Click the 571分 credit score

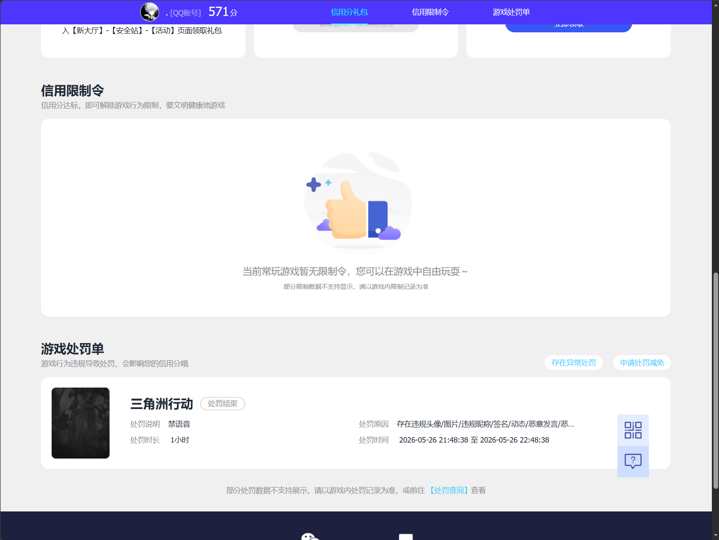(223, 12)
